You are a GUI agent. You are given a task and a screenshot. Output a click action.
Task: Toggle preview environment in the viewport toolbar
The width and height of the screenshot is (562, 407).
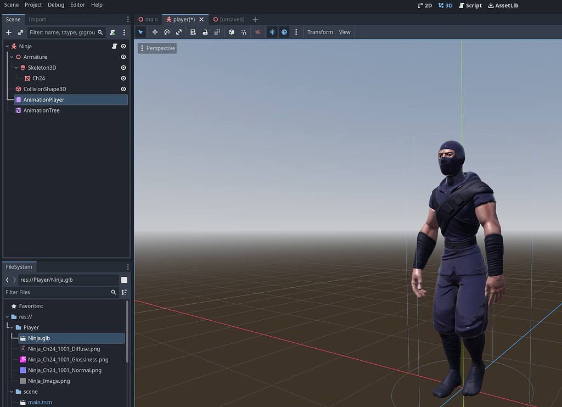point(284,32)
